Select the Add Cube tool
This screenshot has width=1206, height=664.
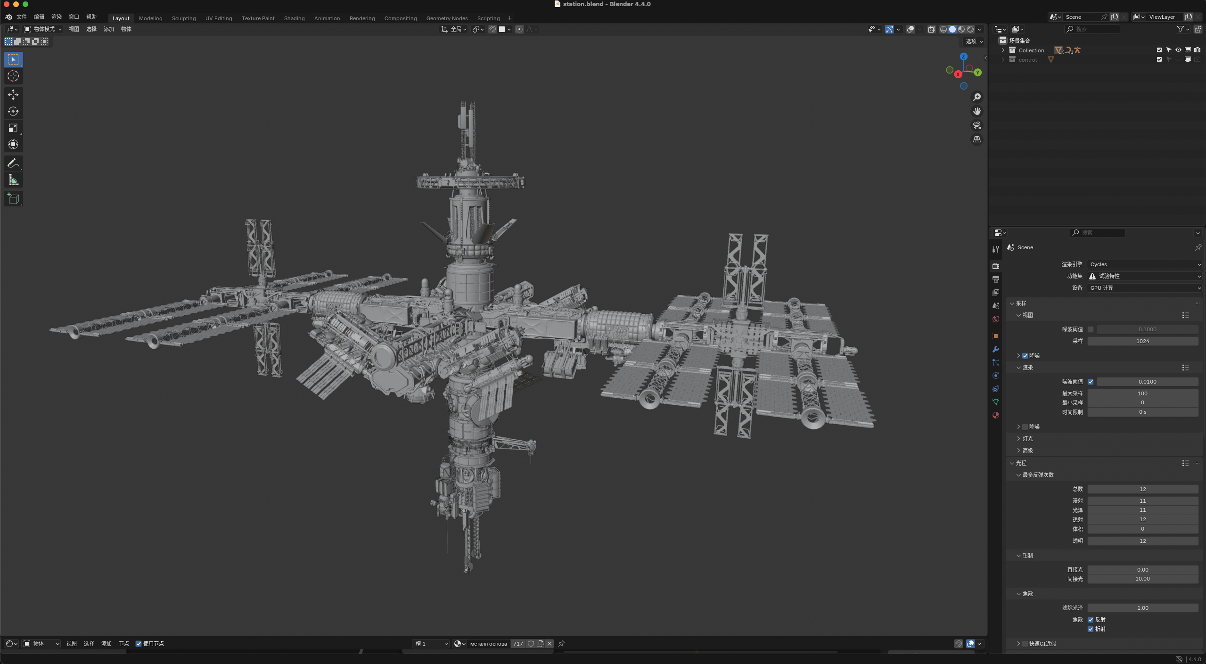coord(13,199)
